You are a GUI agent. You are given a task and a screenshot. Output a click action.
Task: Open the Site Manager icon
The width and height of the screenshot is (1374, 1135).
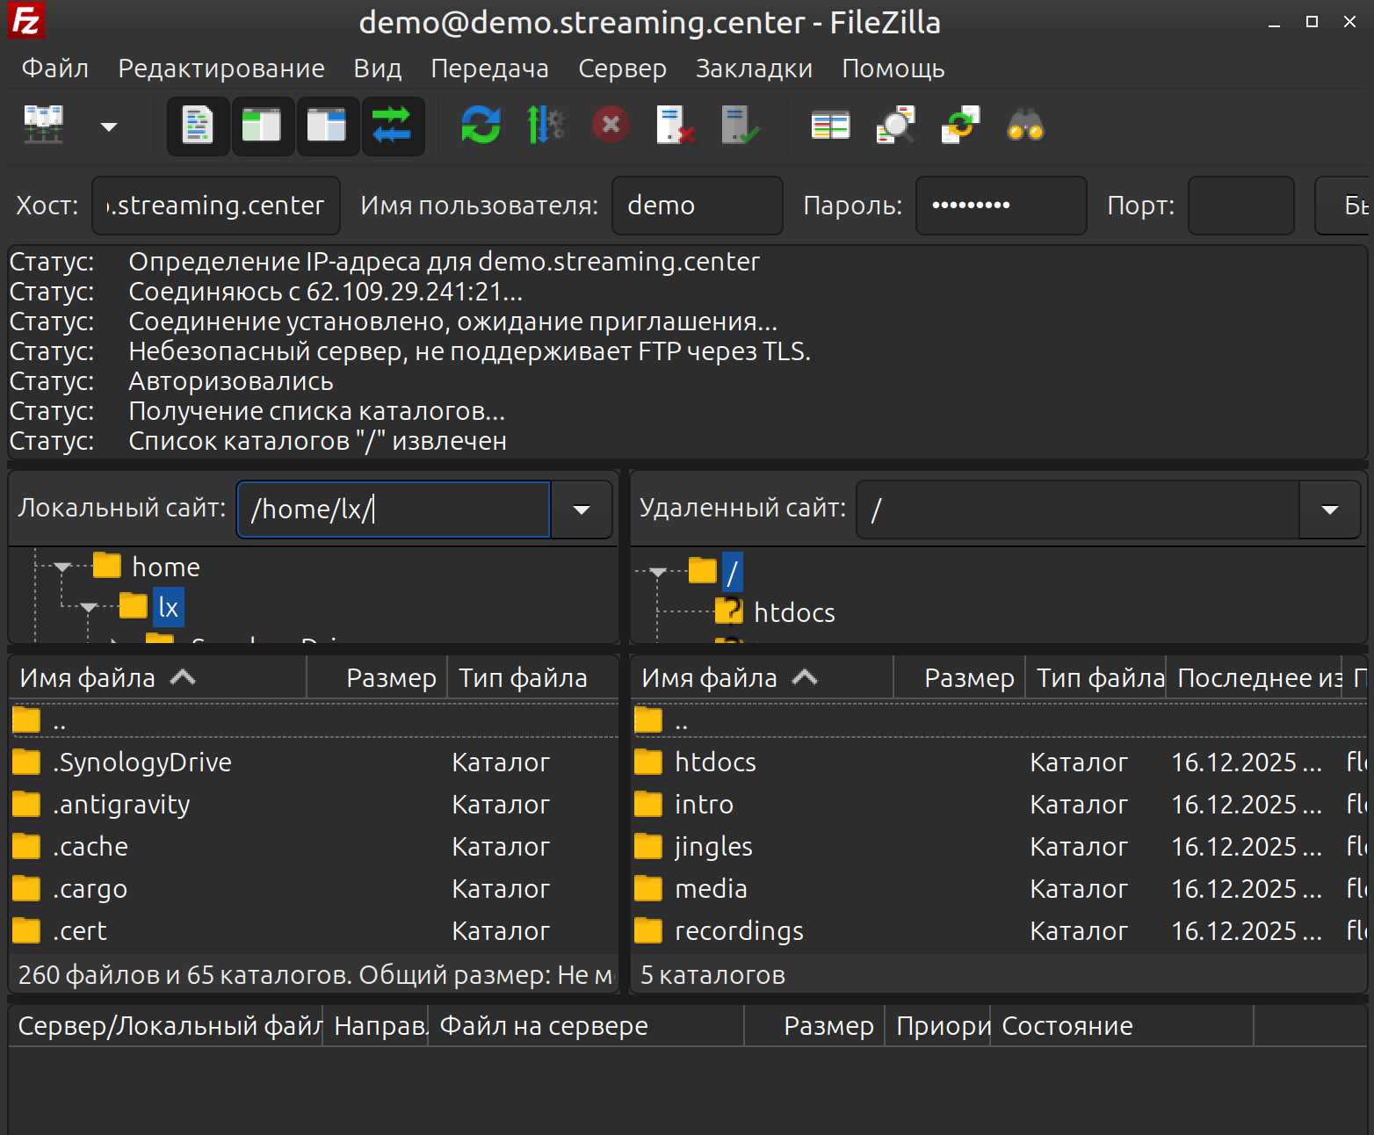coord(44,126)
